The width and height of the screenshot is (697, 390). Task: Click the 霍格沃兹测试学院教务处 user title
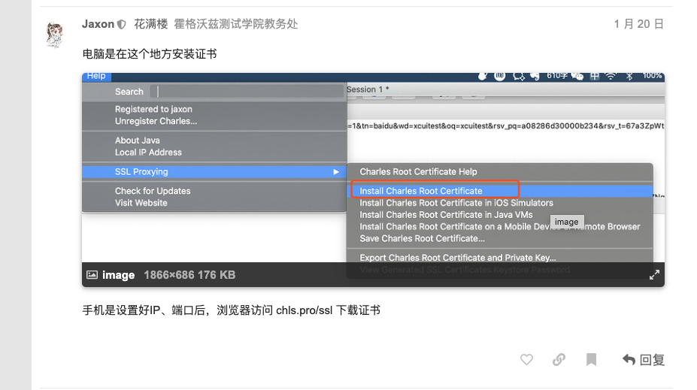[x=235, y=24]
